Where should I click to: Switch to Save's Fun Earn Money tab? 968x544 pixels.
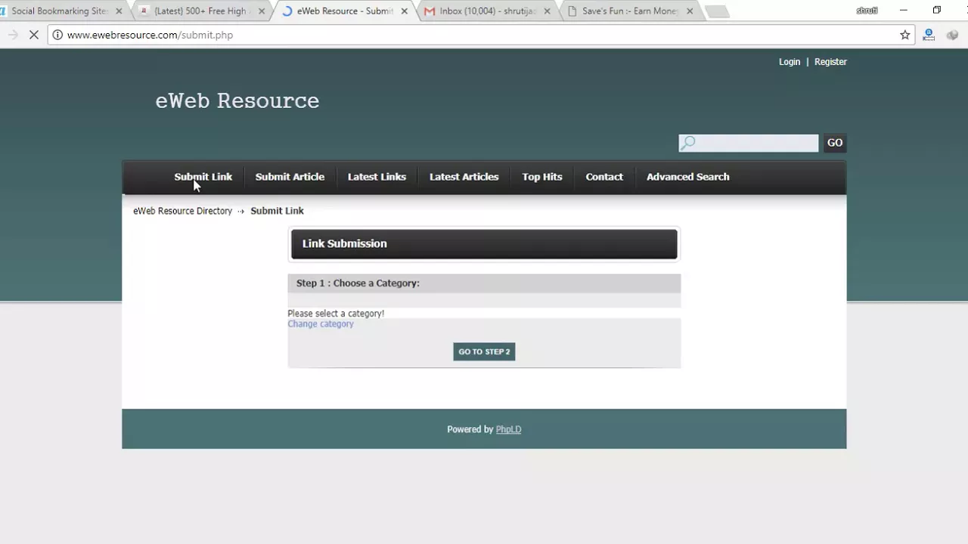[630, 11]
